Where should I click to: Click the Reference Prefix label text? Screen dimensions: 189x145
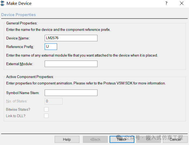tap(20, 47)
